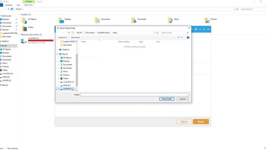The image size is (266, 150).
Task: Expand the OneDrive node in dialog tree
Action: point(57,50)
